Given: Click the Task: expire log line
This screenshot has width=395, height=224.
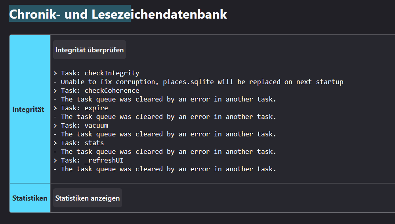Looking at the screenshot, I should click(80, 108).
